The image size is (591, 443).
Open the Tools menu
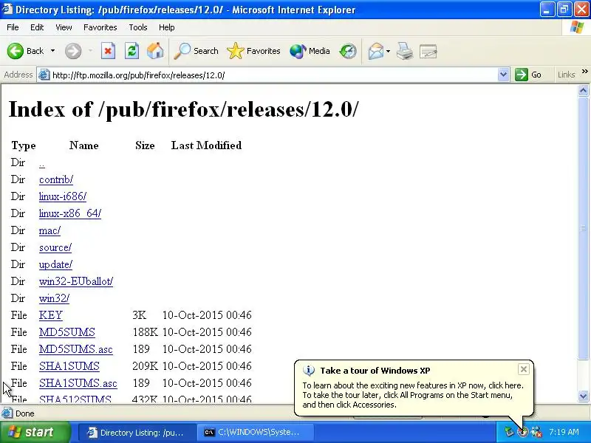tap(138, 27)
